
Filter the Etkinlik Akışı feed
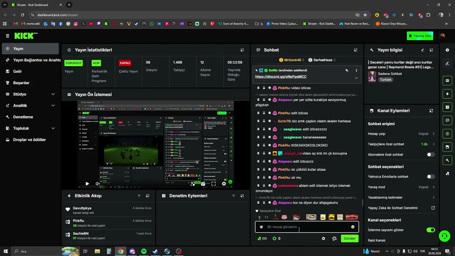click(139, 196)
